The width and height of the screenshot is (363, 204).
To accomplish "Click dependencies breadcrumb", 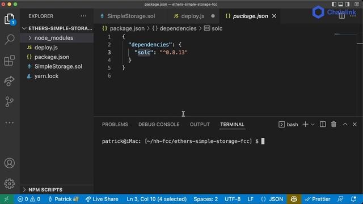I will coord(178,28).
